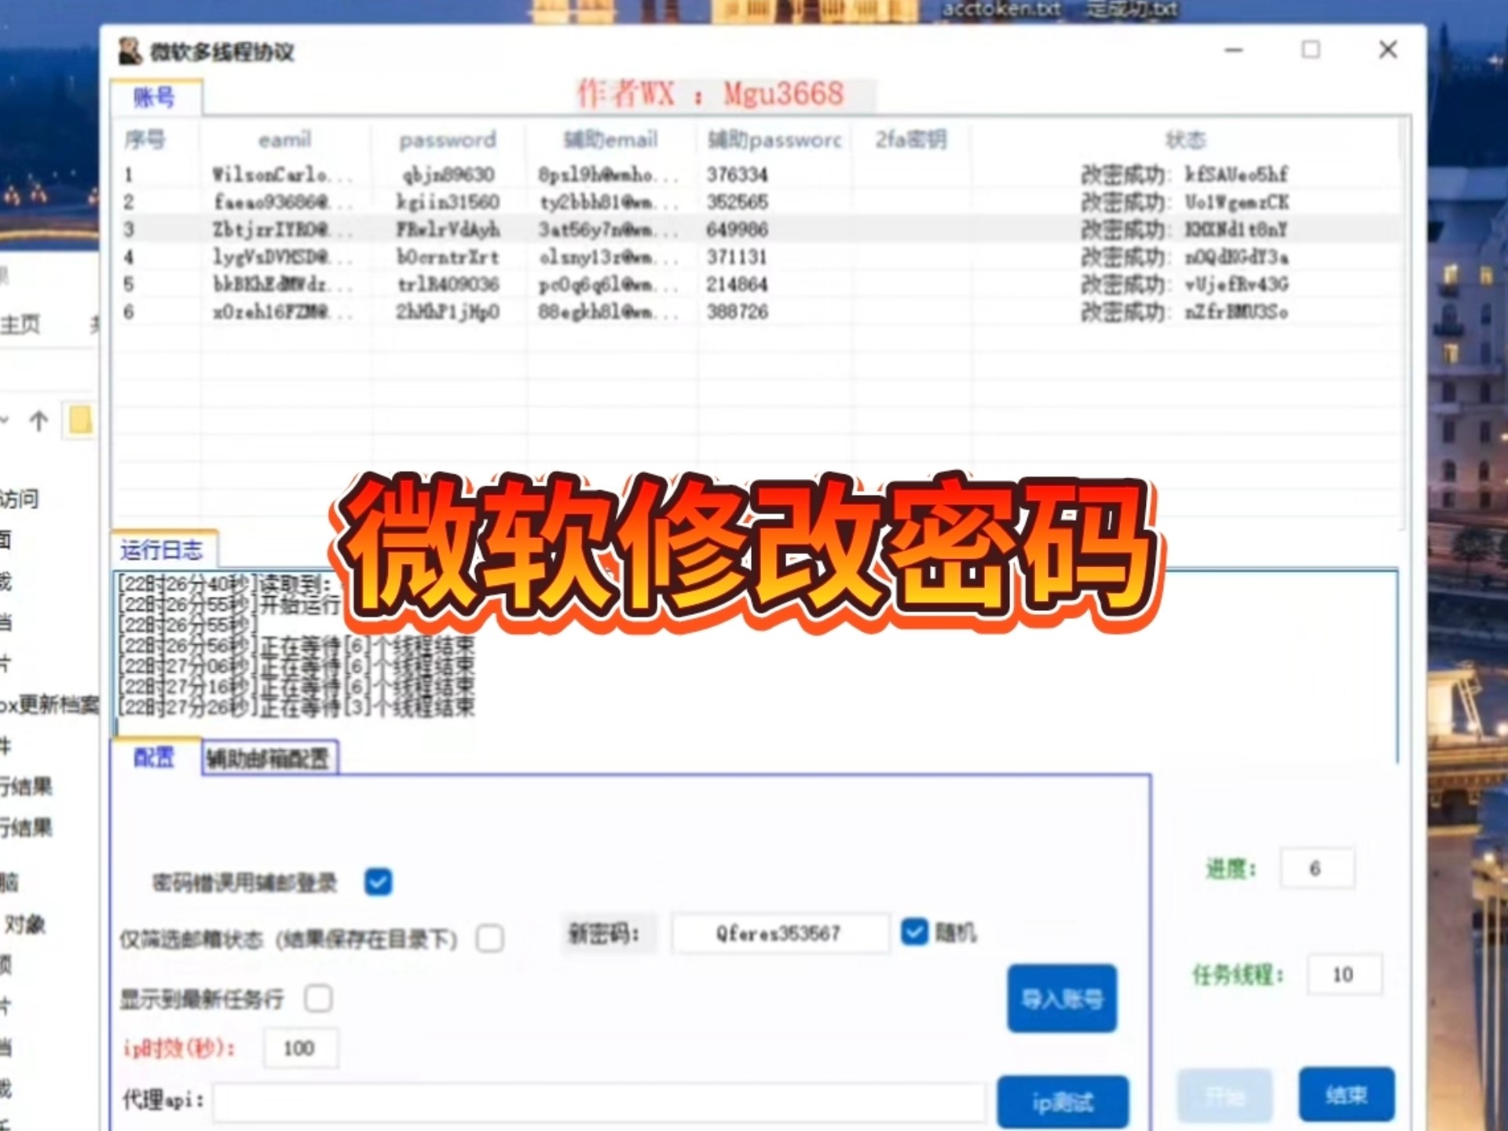
Task: Click the ip测试 button
Action: [x=1063, y=1102]
